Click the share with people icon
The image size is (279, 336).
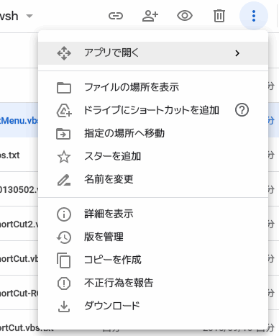(x=150, y=16)
